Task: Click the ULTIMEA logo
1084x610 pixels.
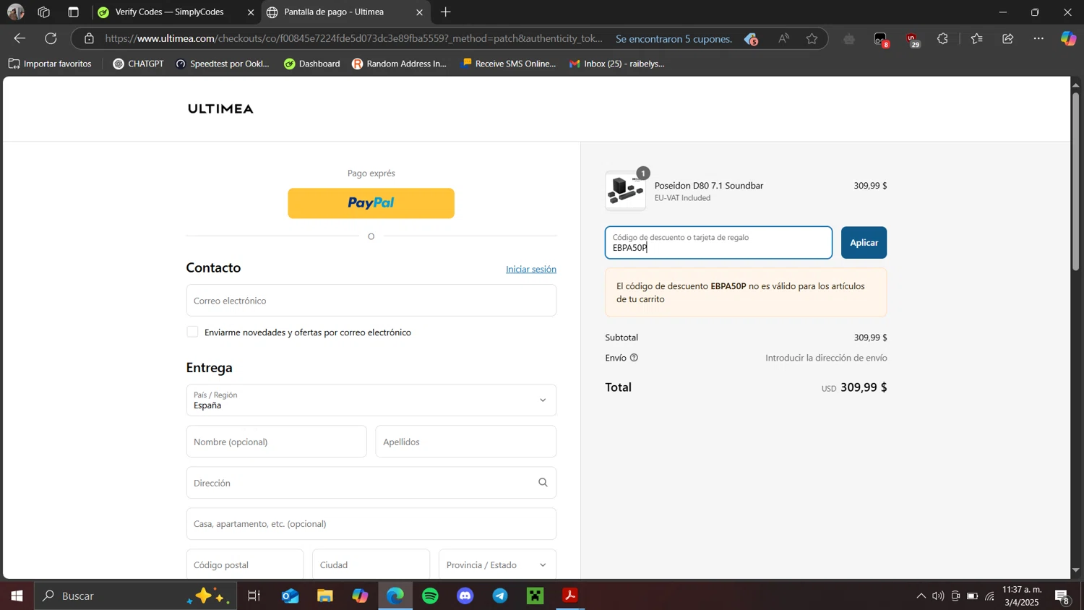Action: pyautogui.click(x=220, y=109)
